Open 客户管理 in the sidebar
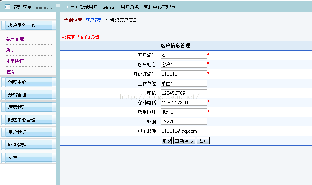Screen dimensions: 312x185 tap(14, 39)
